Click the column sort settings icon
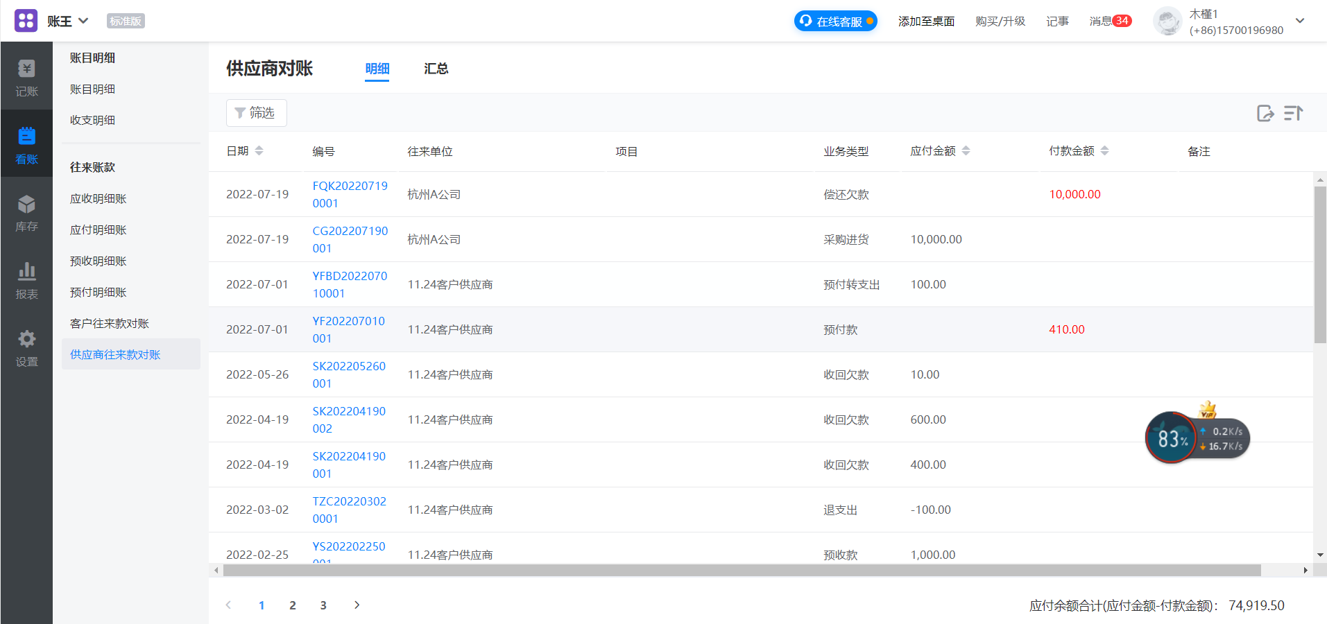The image size is (1327, 624). pos(1293,113)
